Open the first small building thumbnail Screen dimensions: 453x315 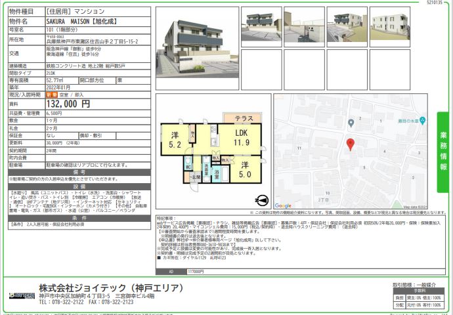[261, 27]
